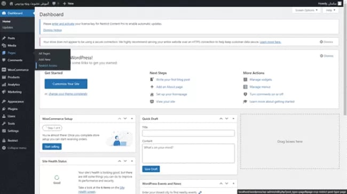Click Manage menus link
Screen dimensions: 347x194
(260, 87)
